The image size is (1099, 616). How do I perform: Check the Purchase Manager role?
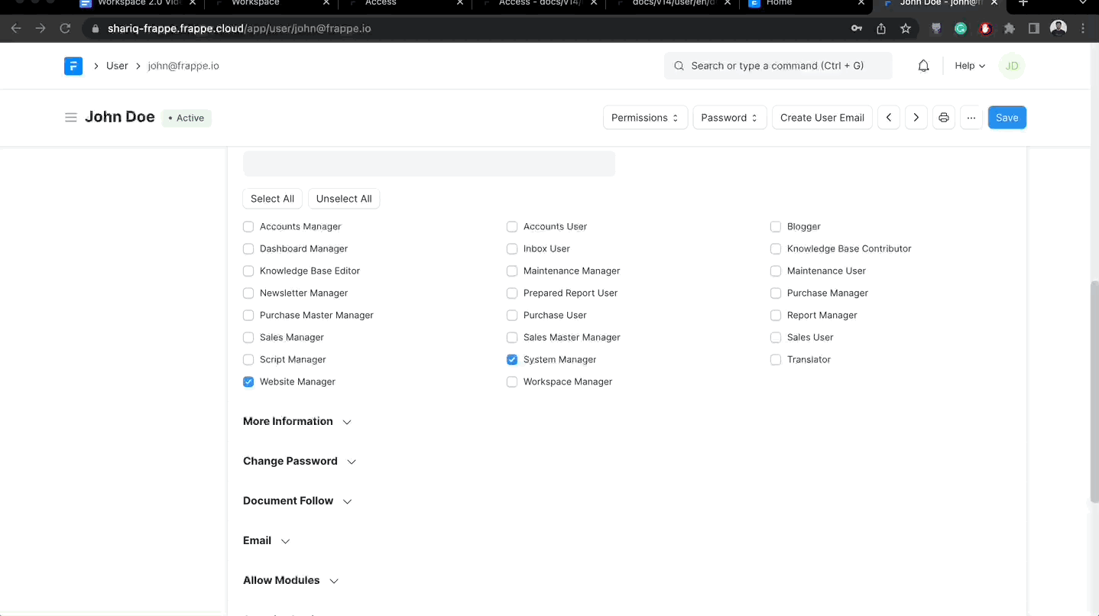point(776,293)
